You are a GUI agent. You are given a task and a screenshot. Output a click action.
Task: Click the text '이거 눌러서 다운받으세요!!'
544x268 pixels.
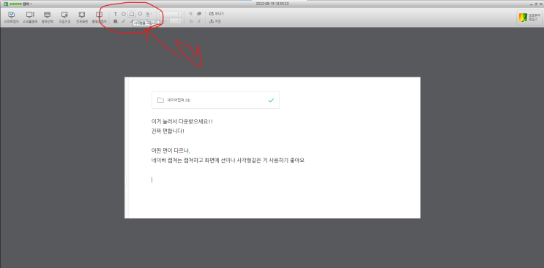click(182, 122)
